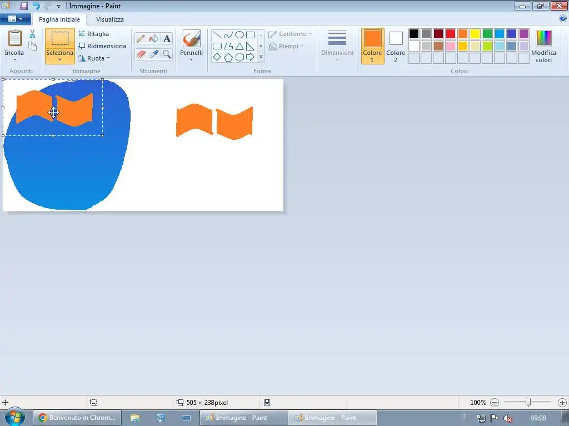This screenshot has height=426, width=569.
Task: Click the zoom slider handle
Action: pyautogui.click(x=528, y=402)
